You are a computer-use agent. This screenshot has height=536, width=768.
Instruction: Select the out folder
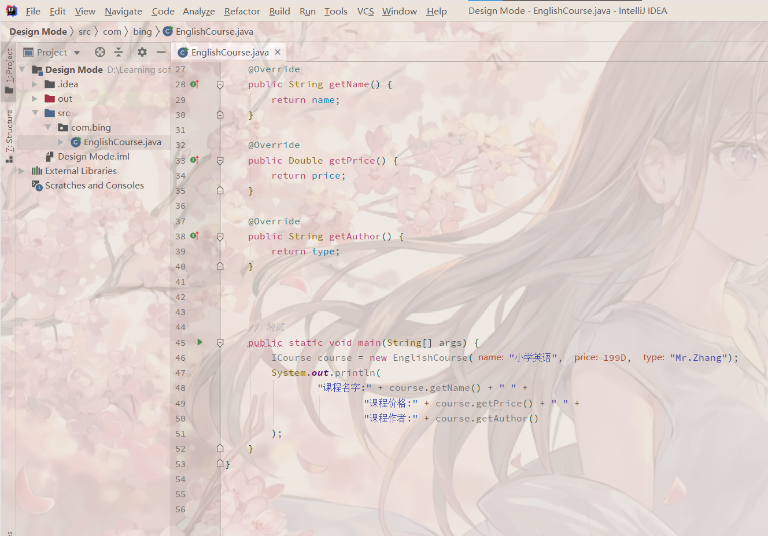(65, 98)
